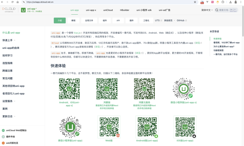This screenshot has width=244, height=146.
Task: Open the 简体中文 language dropdown
Action: (207, 10)
